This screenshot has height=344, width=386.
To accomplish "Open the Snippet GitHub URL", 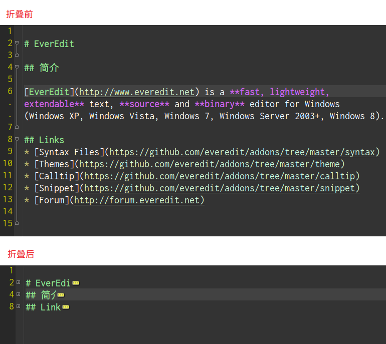I will [x=222, y=188].
